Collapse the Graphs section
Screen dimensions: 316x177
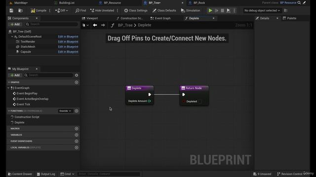(x=9, y=82)
